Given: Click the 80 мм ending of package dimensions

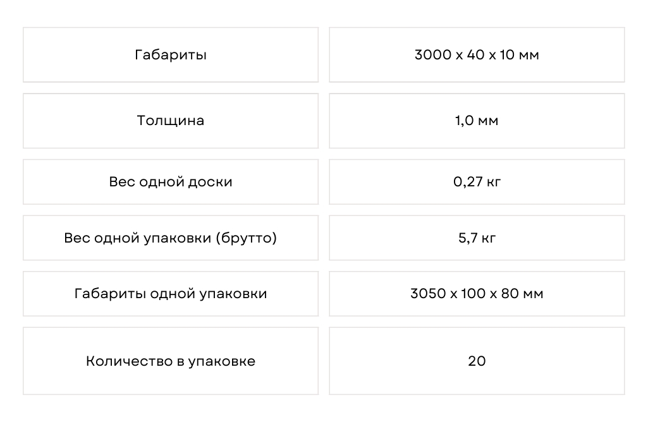Looking at the screenshot, I should 522,294.
